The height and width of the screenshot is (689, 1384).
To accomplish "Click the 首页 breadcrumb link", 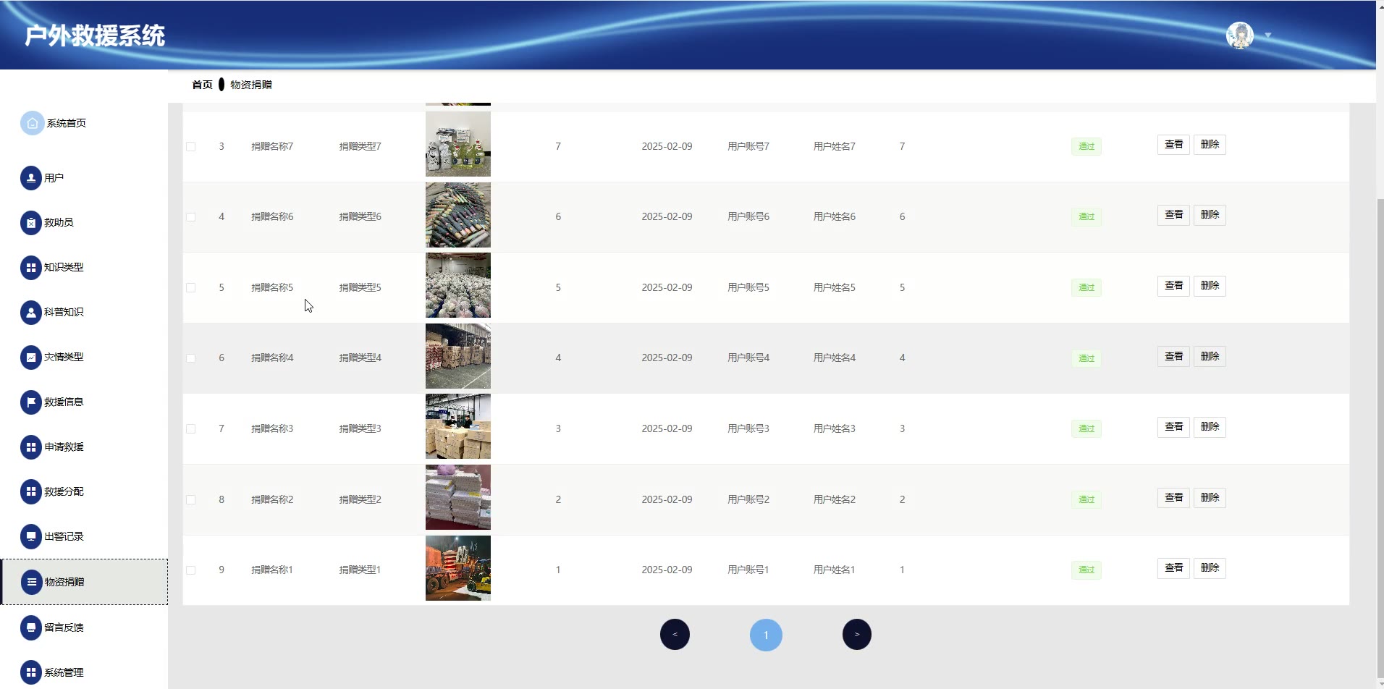I will click(x=202, y=85).
